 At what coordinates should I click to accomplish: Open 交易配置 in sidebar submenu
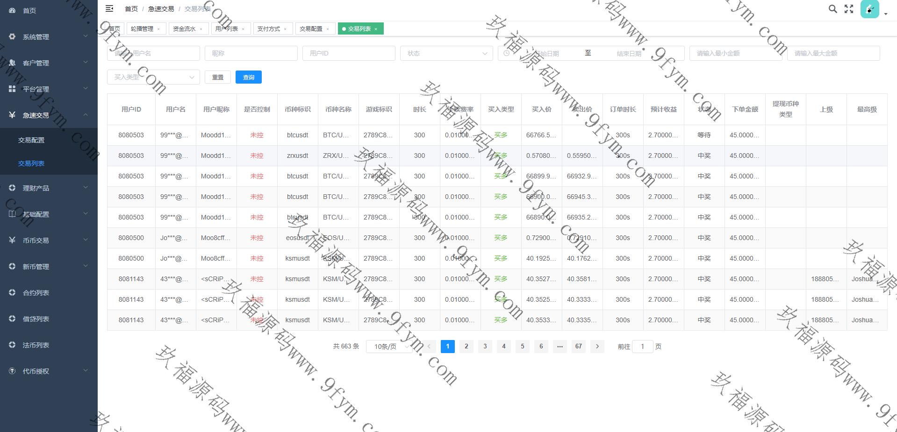coord(31,140)
